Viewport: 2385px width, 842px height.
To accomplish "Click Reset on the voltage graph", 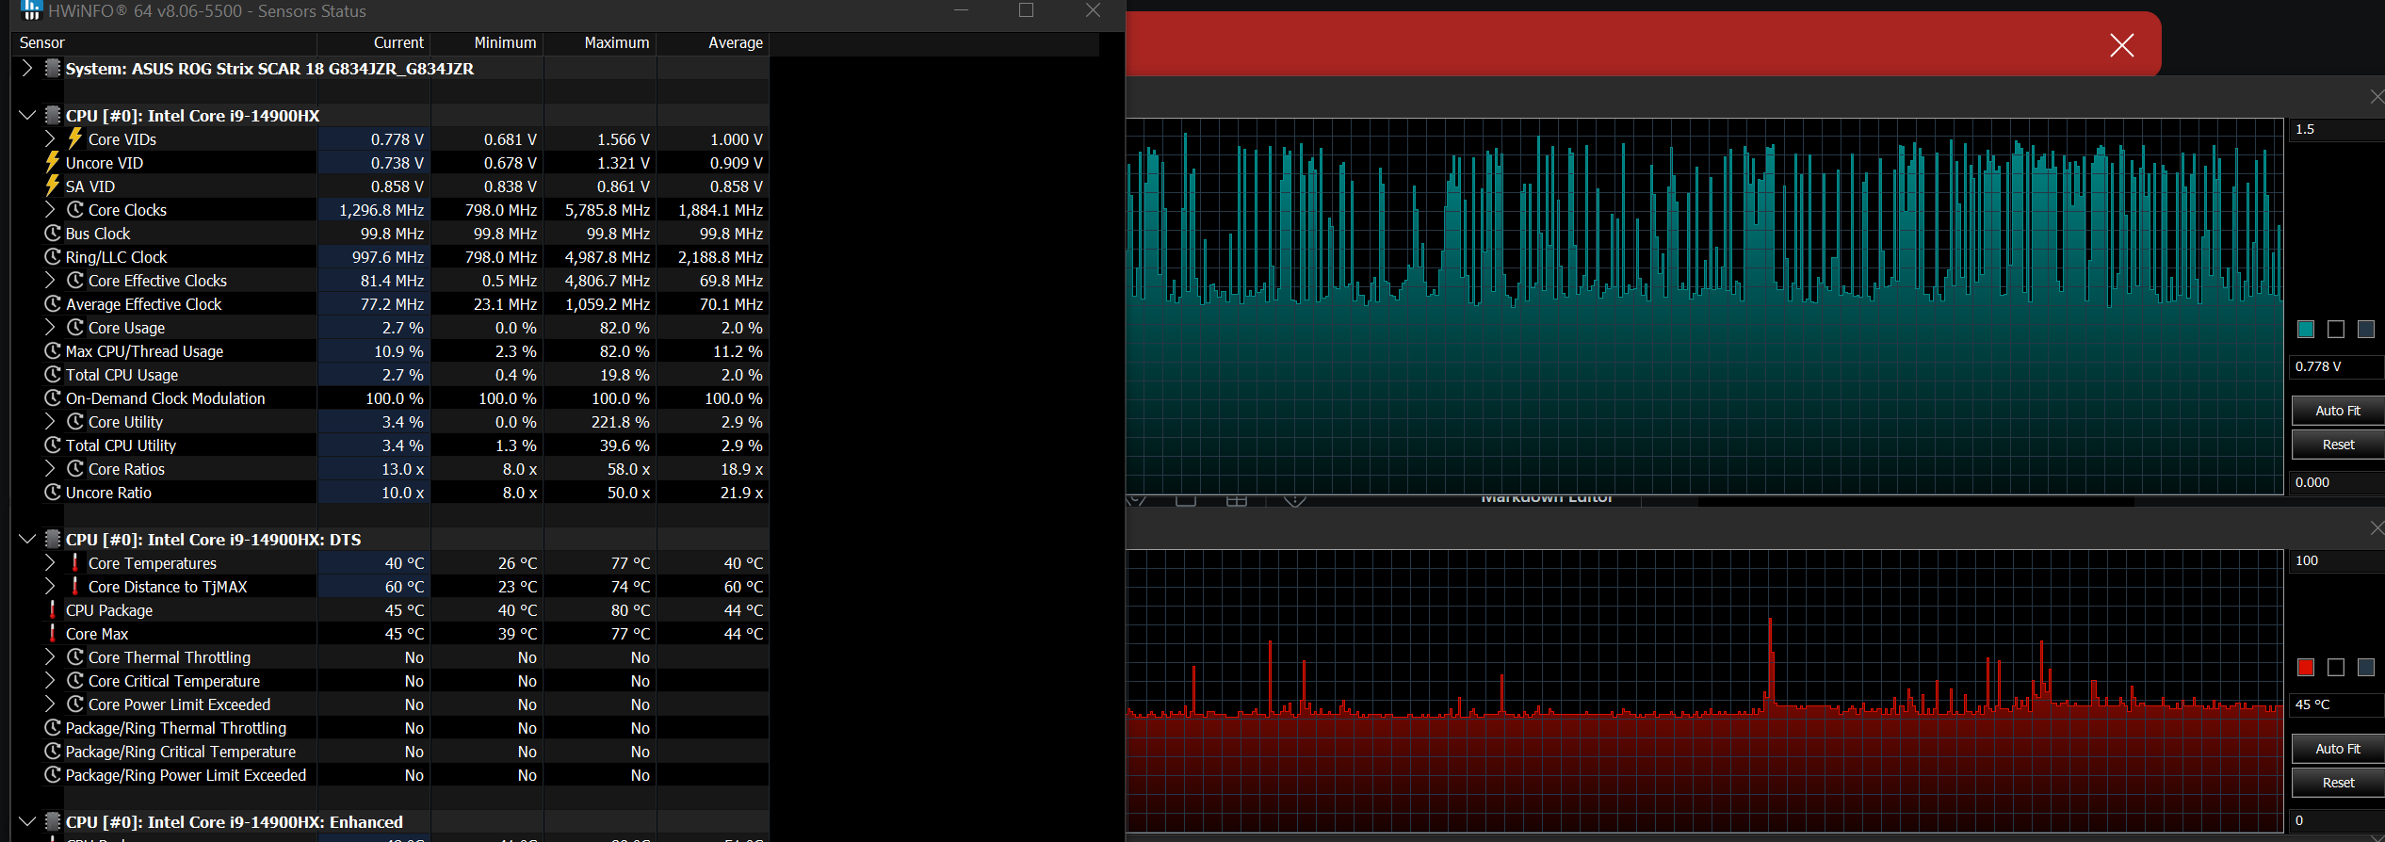I will pyautogui.click(x=2337, y=445).
